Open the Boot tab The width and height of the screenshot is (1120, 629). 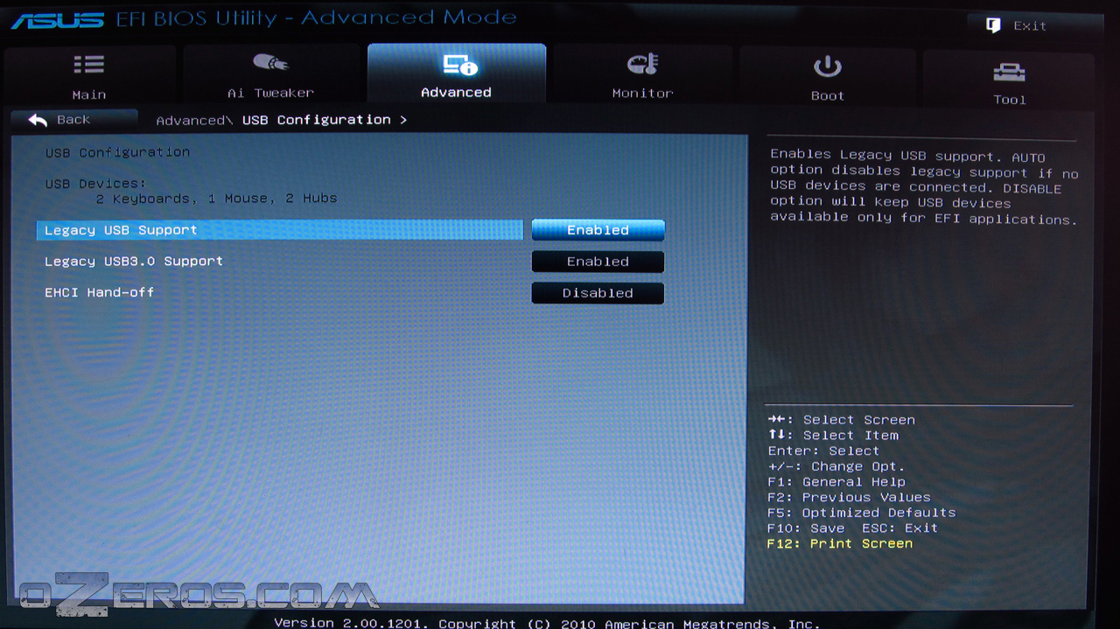pos(828,77)
